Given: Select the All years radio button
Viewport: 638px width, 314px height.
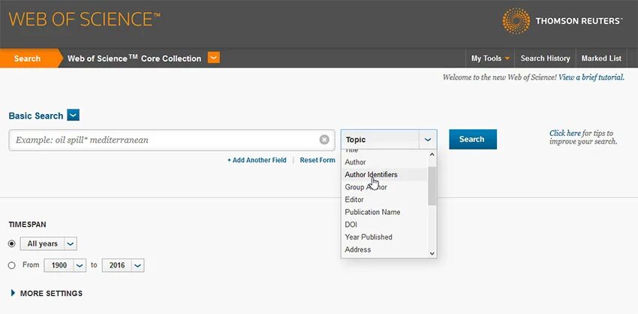Looking at the screenshot, I should 12,243.
